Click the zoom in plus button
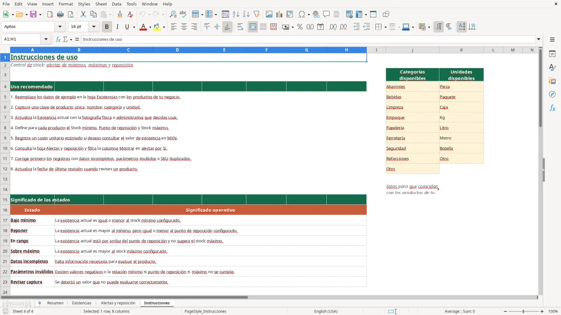This screenshot has height=315, width=561. coord(542,311)
